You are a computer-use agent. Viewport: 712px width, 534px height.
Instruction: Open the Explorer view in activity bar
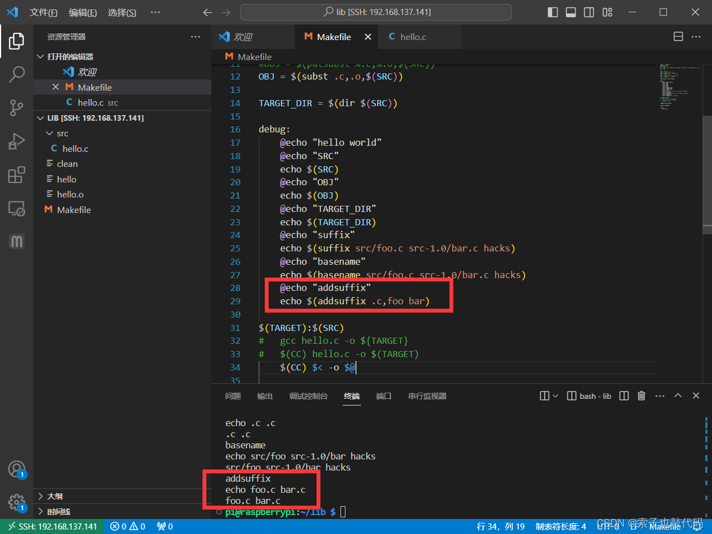pyautogui.click(x=17, y=41)
